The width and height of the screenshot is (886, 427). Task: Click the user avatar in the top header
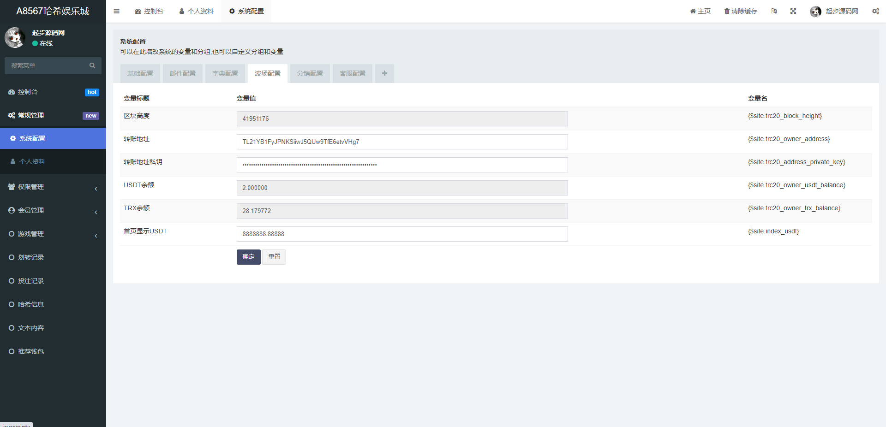[x=815, y=11]
